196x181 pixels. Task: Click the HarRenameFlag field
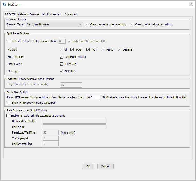(x=51, y=144)
